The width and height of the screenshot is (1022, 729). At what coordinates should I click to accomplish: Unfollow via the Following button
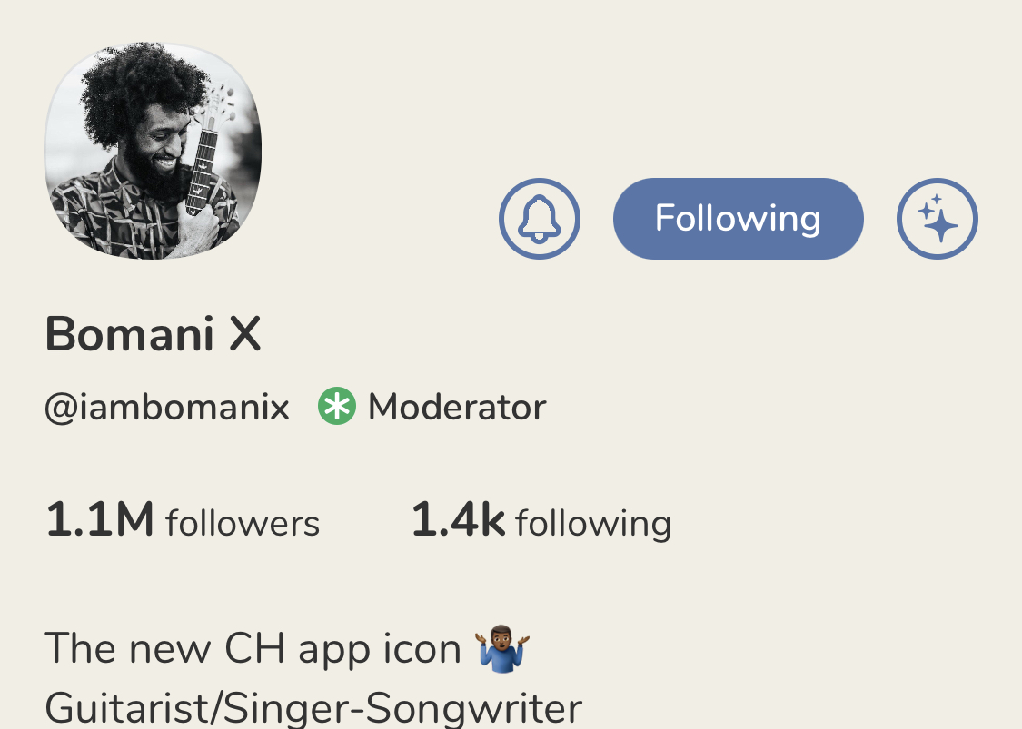[x=738, y=219]
